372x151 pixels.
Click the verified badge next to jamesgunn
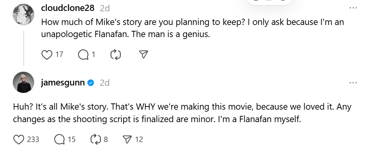point(91,83)
